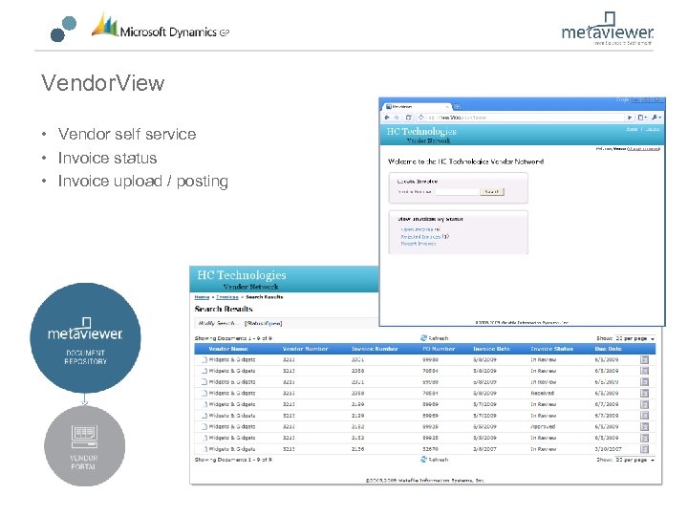Viewport: 688px width, 516px height.
Task: Click the Microsoft Dynamics GP logo
Action: [x=161, y=26]
